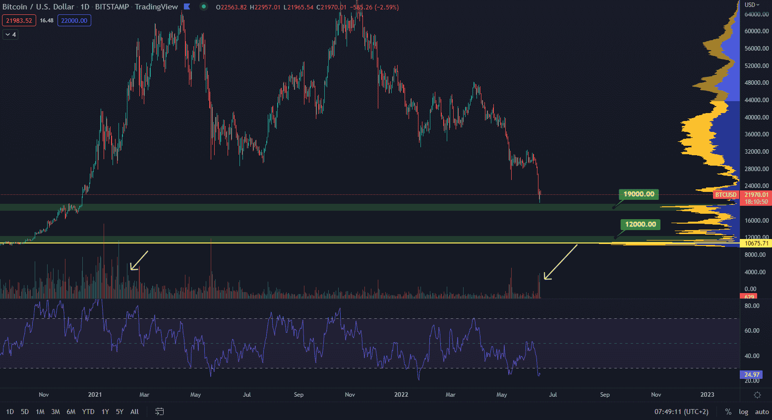Select the green 19000.00 price callout
Viewport: 772px width, 420px height.
[x=639, y=194]
